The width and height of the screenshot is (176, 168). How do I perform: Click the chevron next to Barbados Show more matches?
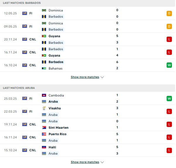(x=102, y=77)
